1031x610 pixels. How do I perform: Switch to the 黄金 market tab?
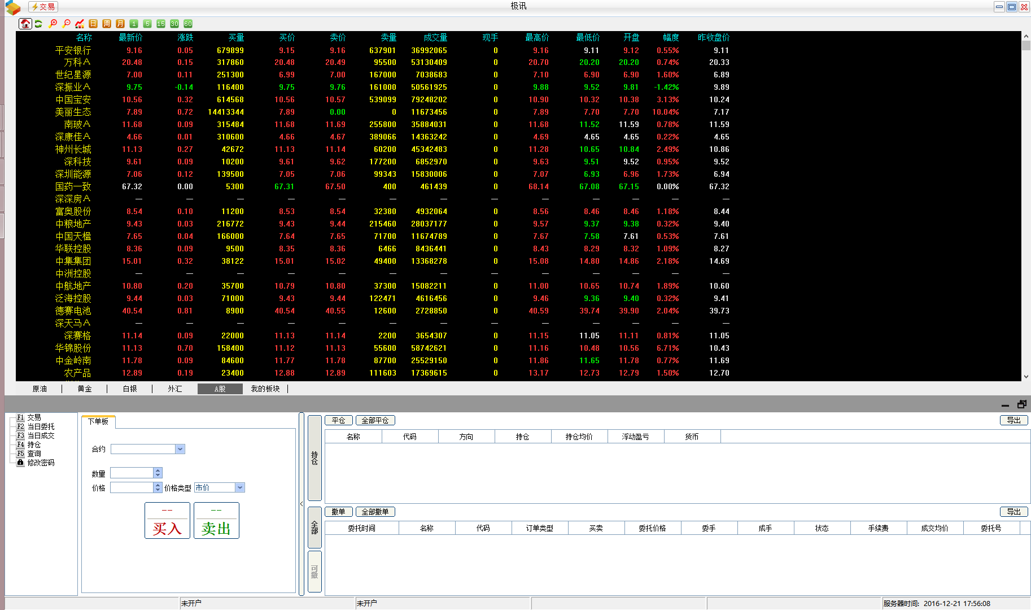[85, 389]
